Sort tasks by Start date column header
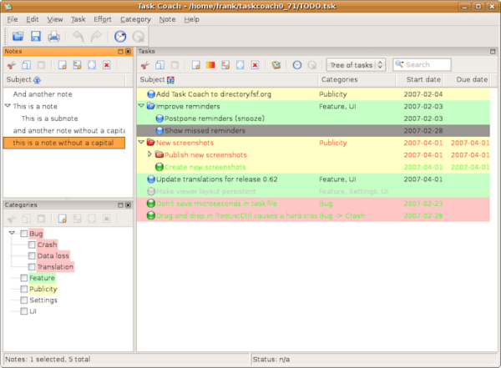Viewport: 501px width, 368px height. (x=423, y=80)
